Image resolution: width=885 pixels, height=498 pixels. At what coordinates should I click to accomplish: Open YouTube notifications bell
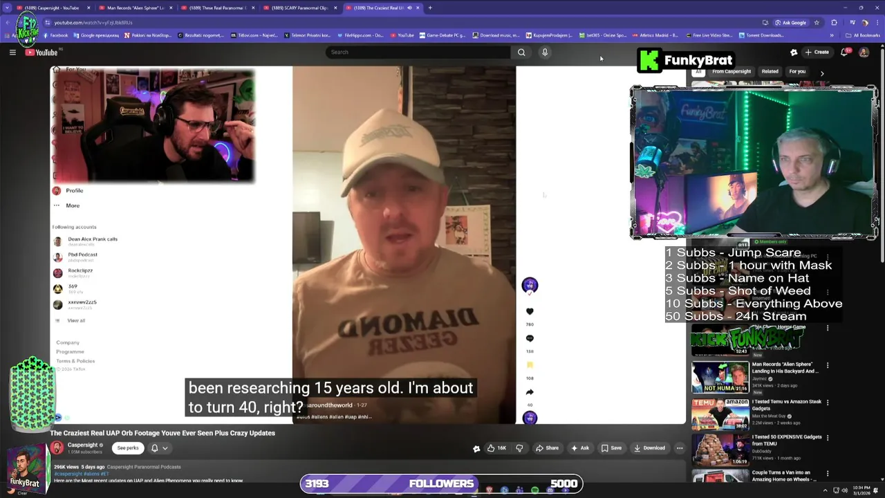click(844, 52)
